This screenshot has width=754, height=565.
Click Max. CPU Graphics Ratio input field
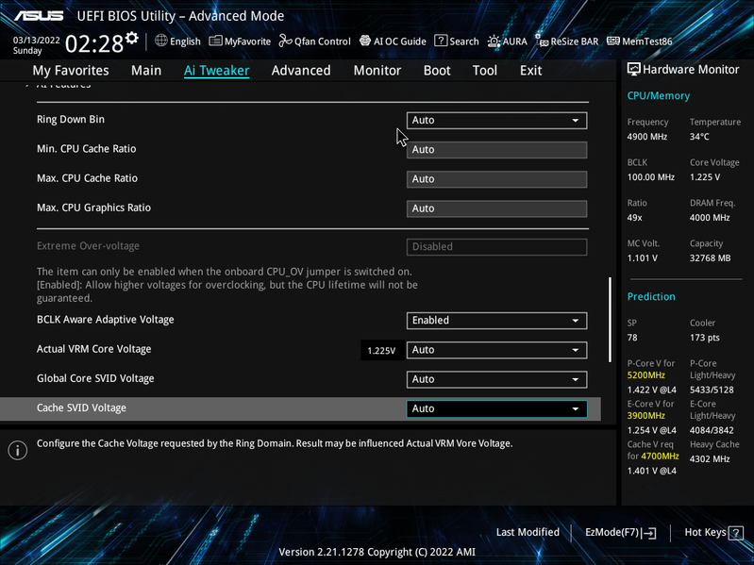[x=496, y=208]
